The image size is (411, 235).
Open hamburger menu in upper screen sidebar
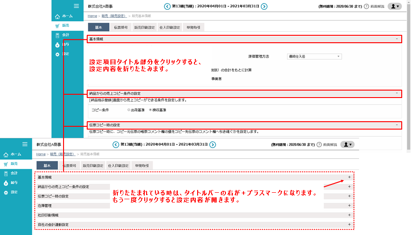(x=76, y=6)
